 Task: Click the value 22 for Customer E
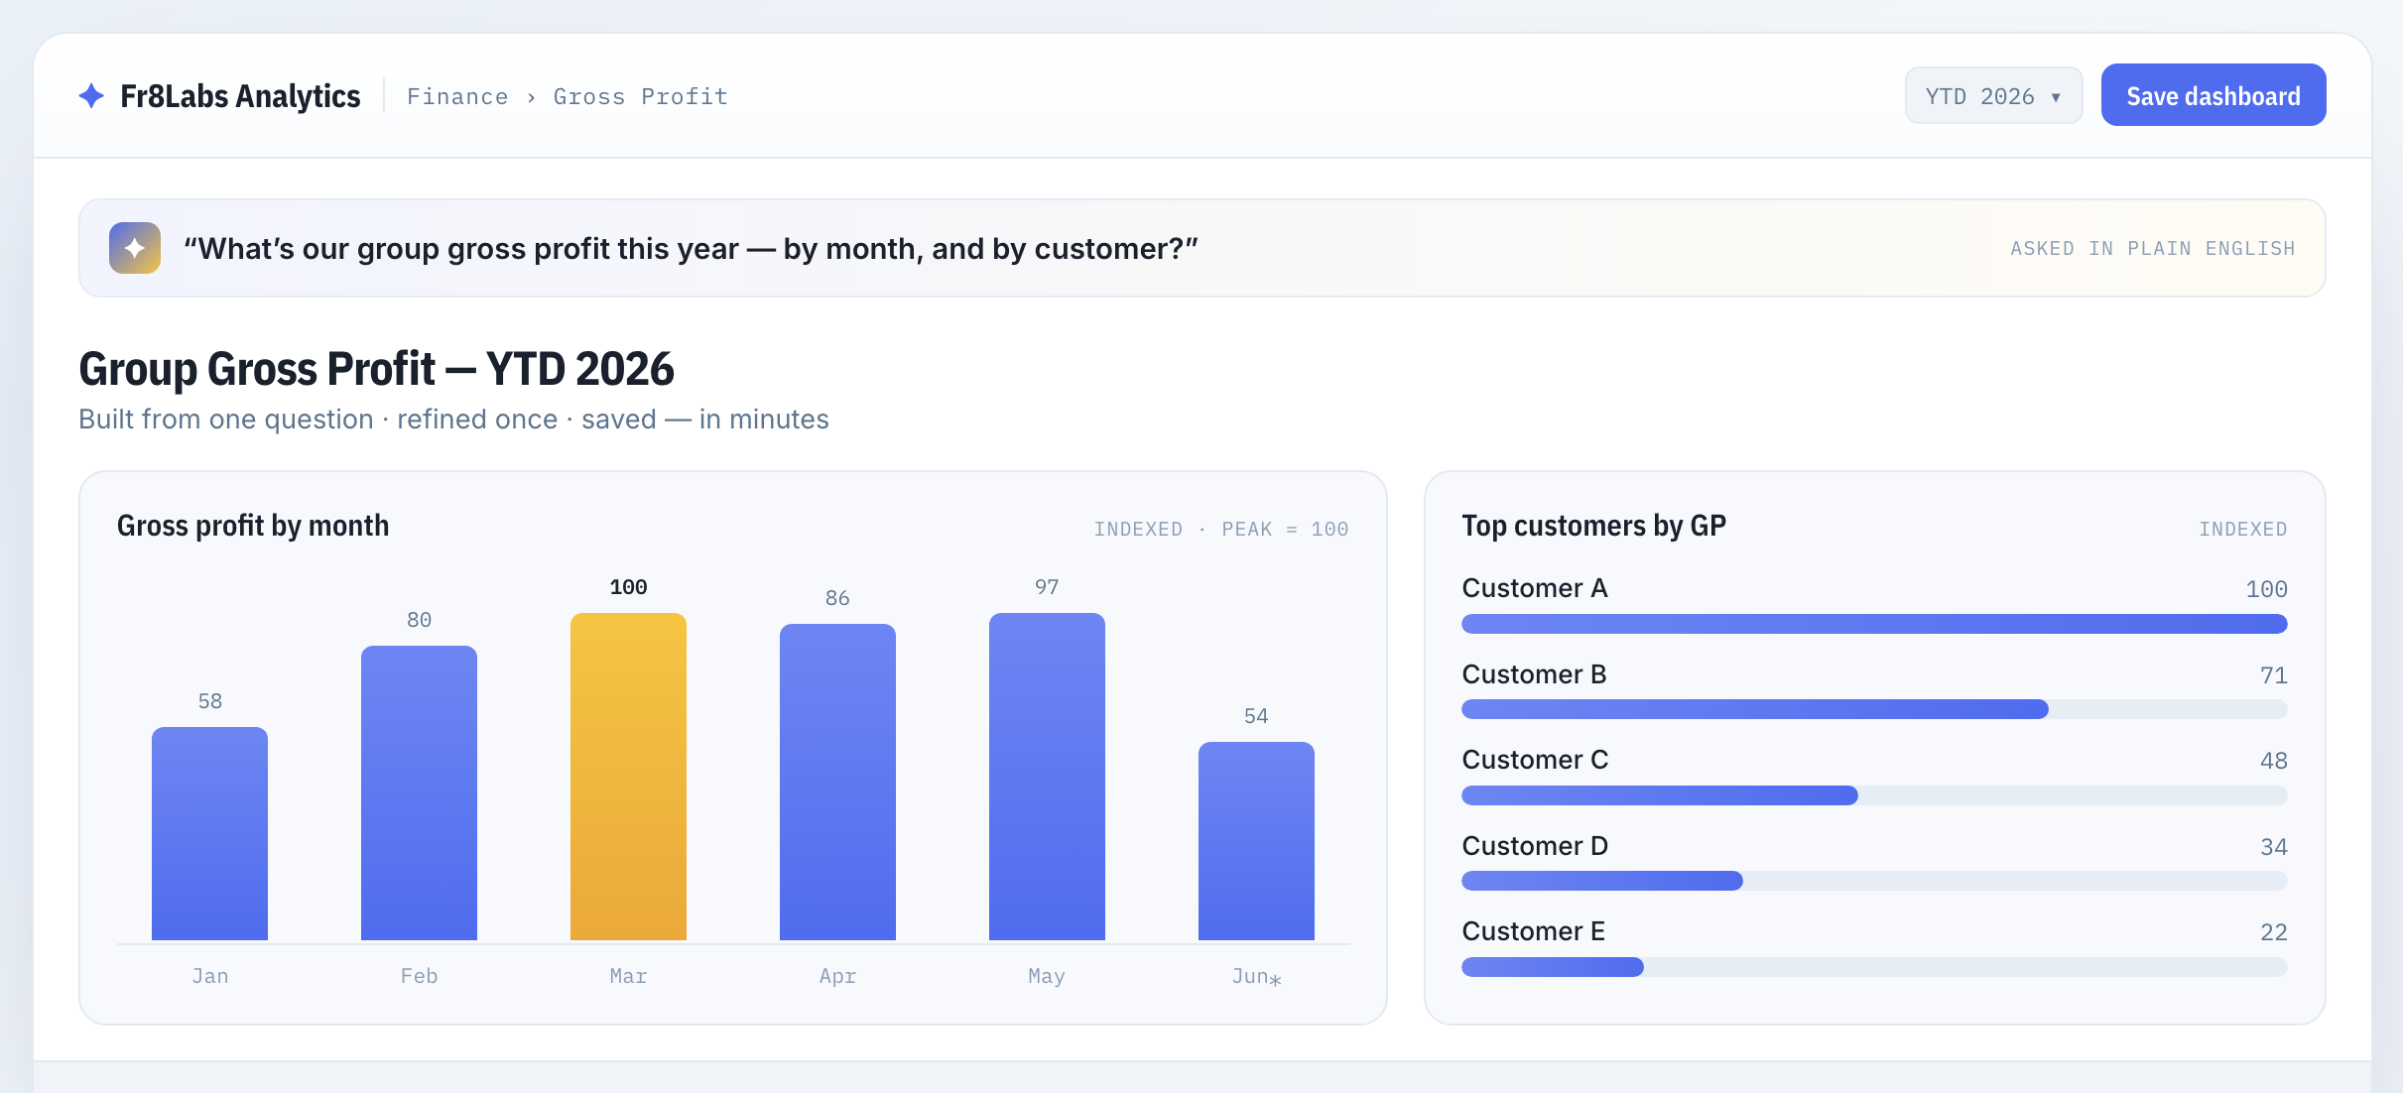click(2274, 932)
